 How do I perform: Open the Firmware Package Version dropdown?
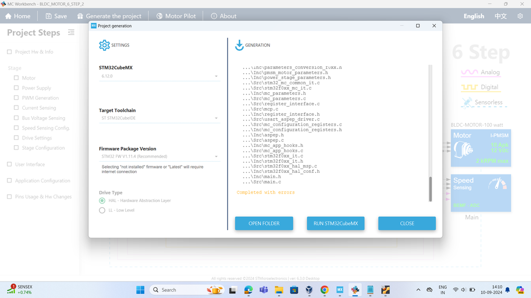click(159, 156)
